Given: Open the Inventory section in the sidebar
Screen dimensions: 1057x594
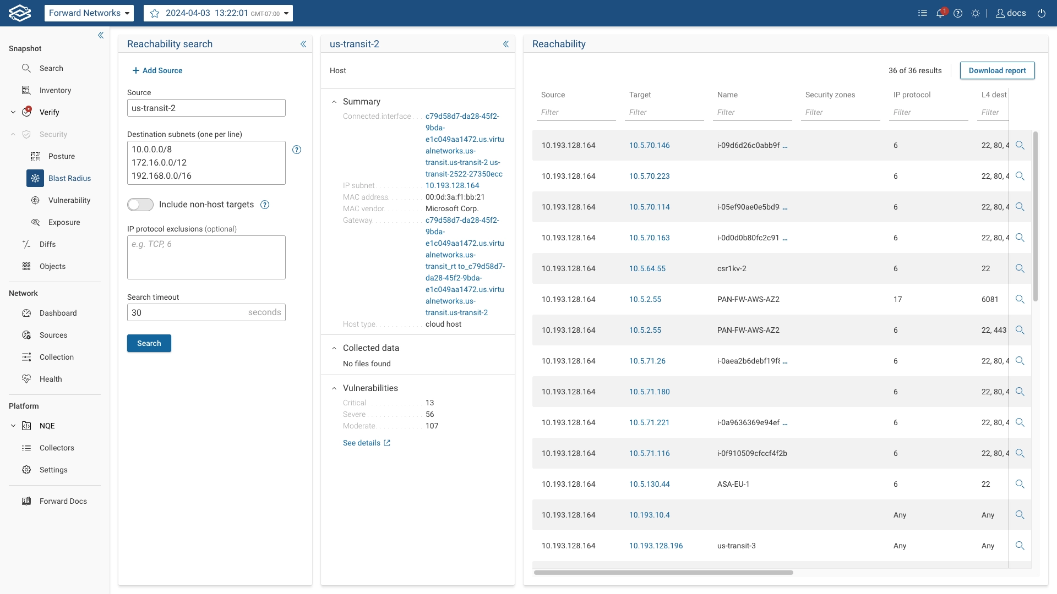Looking at the screenshot, I should 55,90.
